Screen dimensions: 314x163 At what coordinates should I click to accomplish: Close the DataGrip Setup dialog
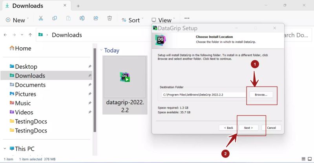(274, 28)
